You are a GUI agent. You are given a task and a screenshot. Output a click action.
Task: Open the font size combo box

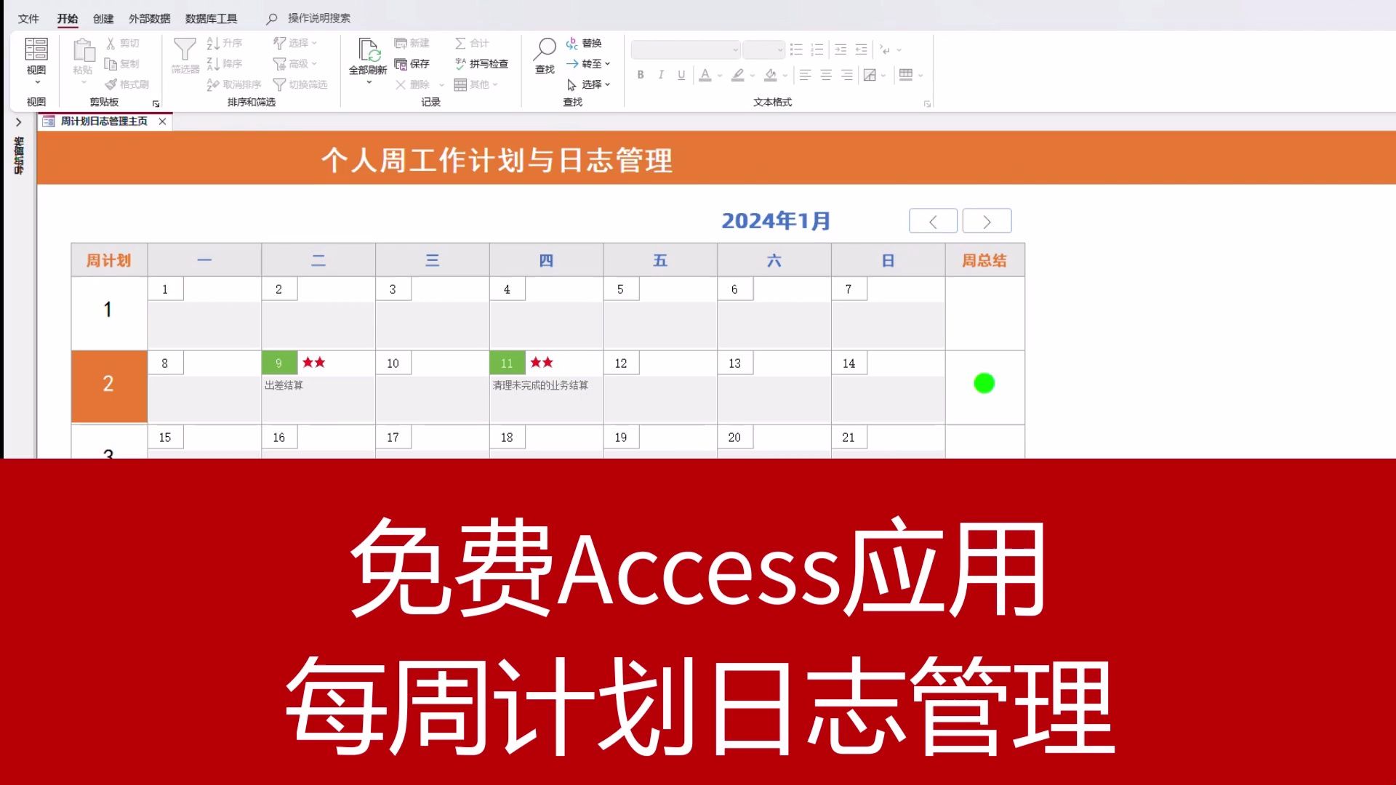763,49
